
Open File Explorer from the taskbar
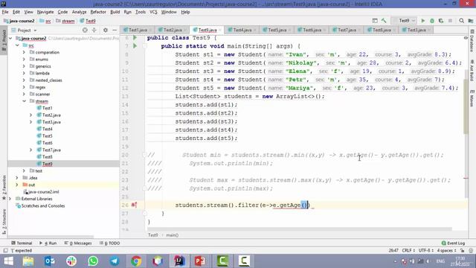point(28,261)
